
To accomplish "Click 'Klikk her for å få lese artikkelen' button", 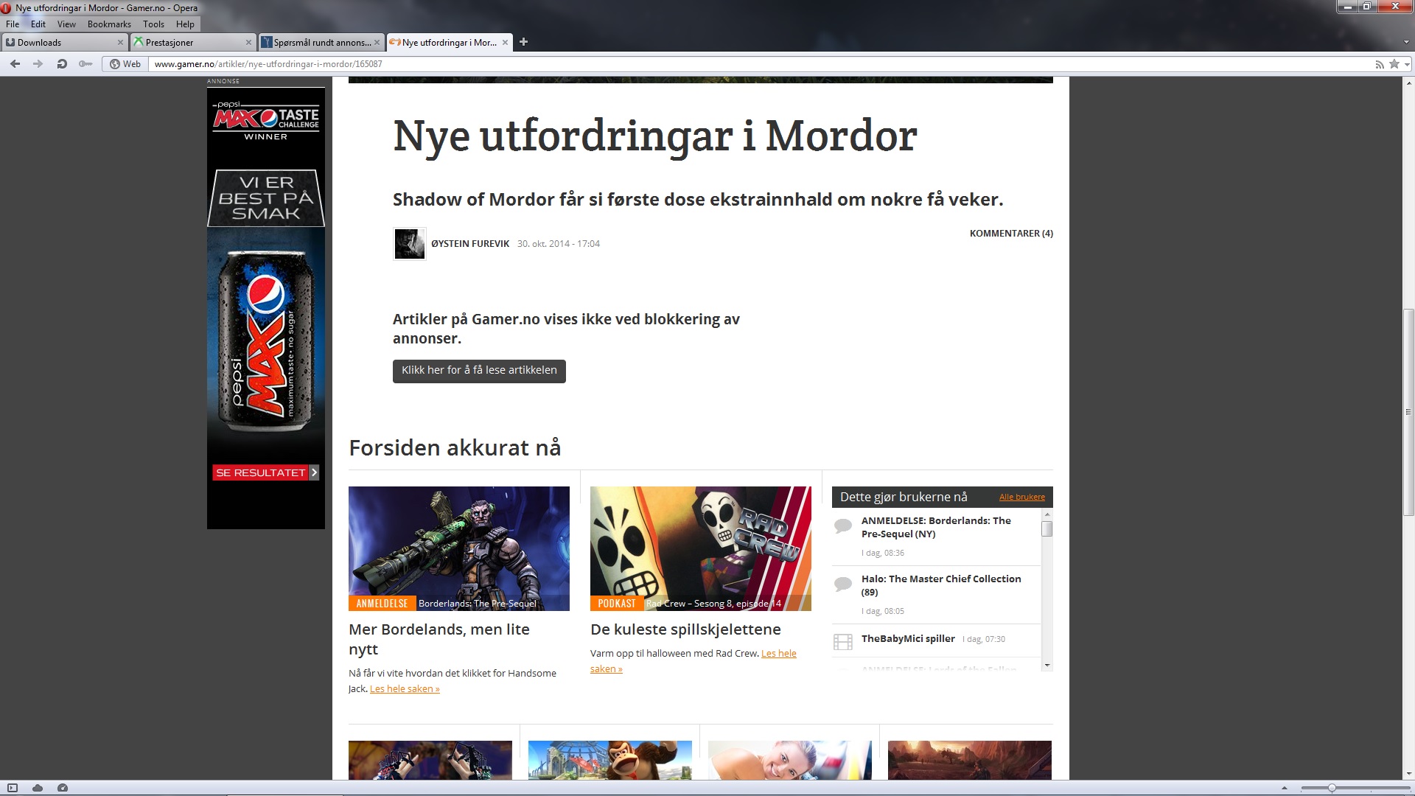I will coord(479,371).
